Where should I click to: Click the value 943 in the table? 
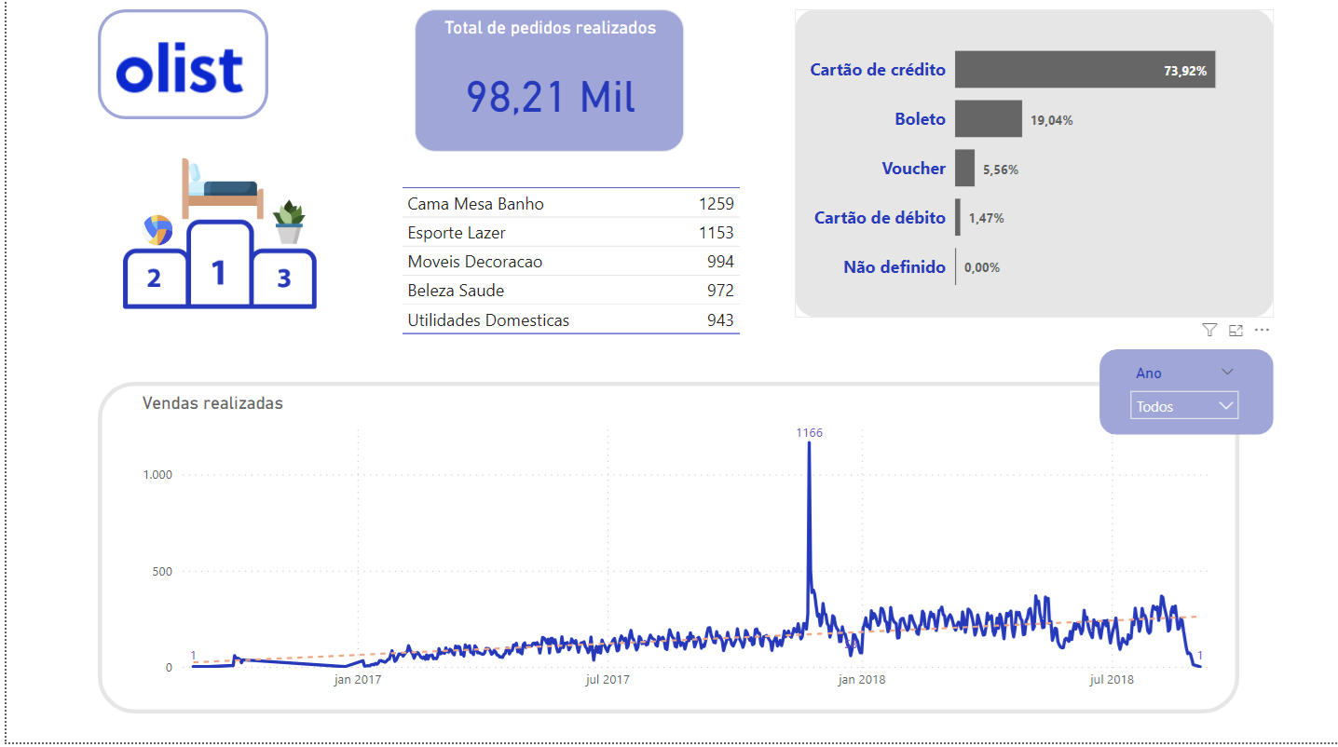point(720,319)
